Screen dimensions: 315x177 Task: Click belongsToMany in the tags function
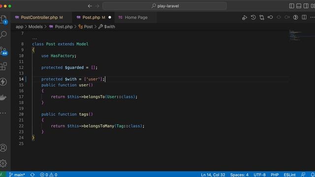point(98,126)
